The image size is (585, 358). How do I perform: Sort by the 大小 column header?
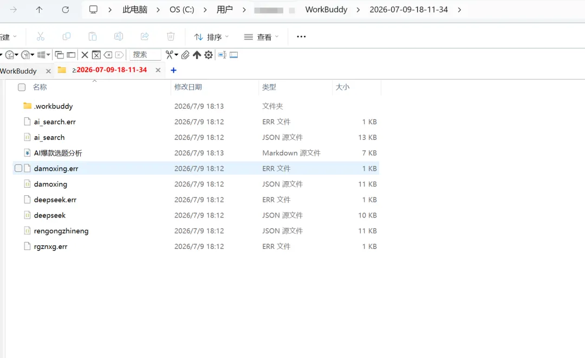(342, 87)
